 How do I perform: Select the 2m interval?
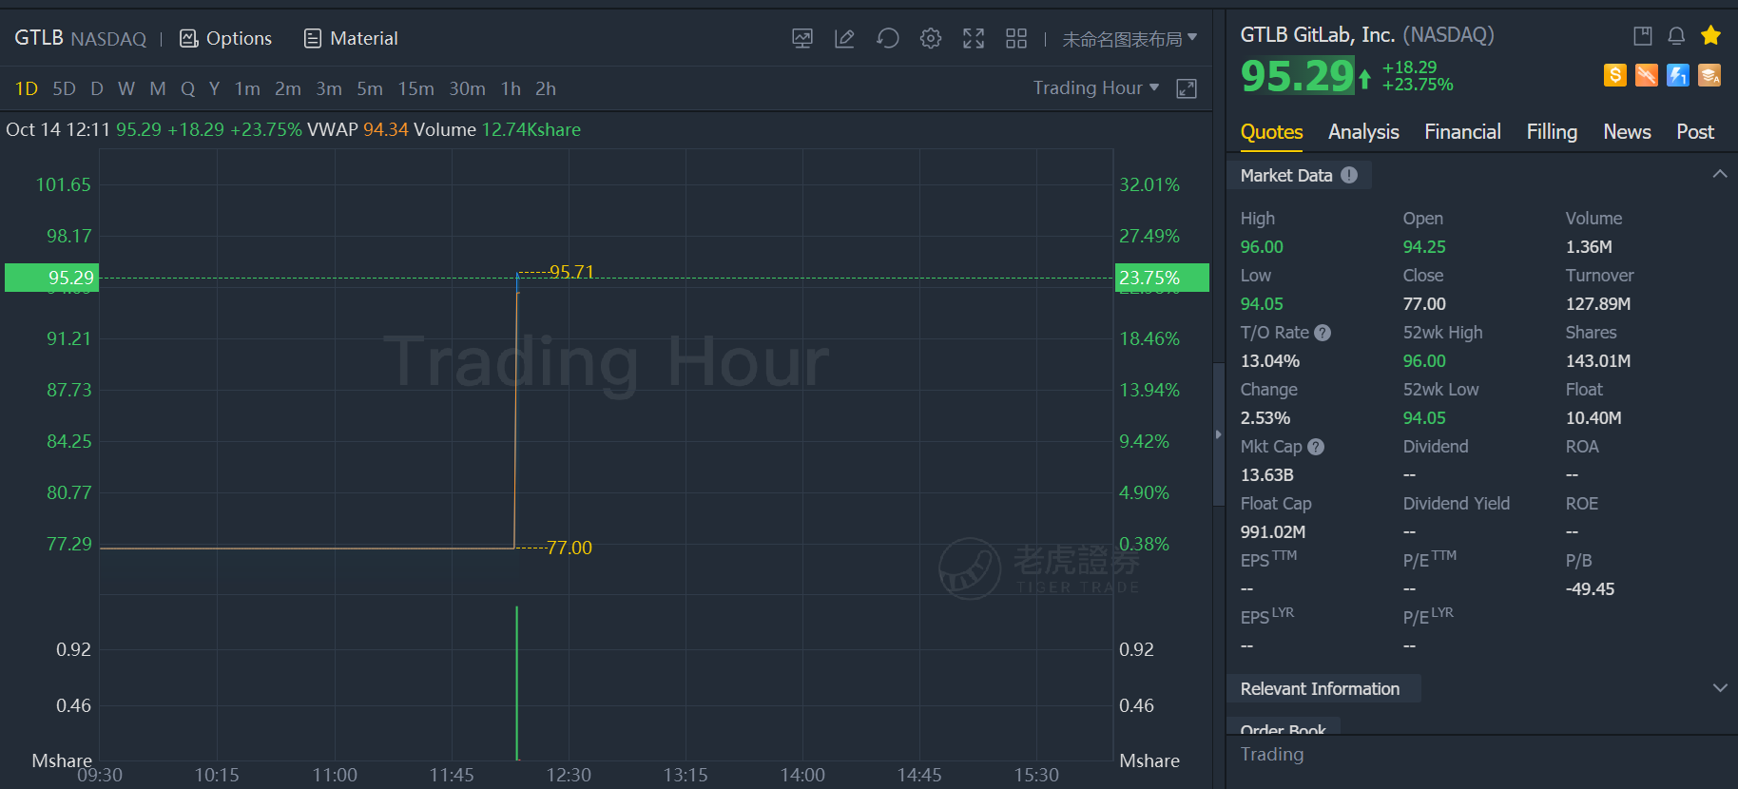pos(288,88)
